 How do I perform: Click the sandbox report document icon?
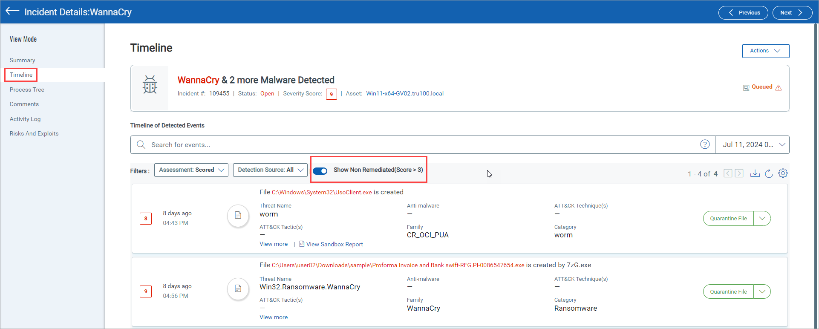click(x=302, y=244)
